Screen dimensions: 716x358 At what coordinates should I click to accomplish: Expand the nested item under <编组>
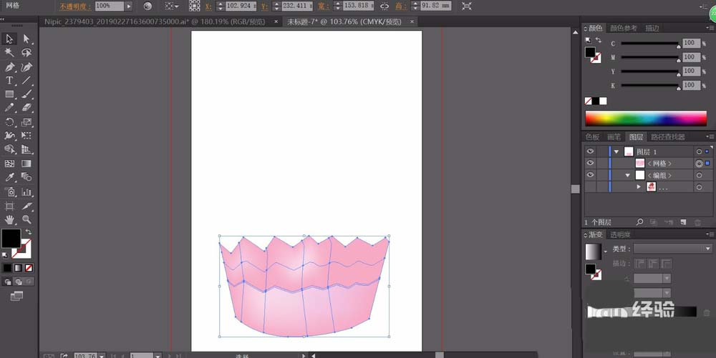(x=639, y=187)
